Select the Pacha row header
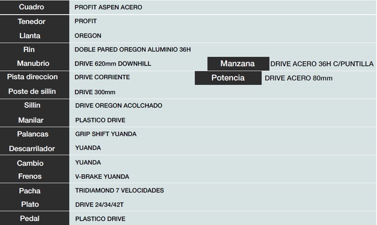Screen dimensions: 377x225 click(30, 191)
